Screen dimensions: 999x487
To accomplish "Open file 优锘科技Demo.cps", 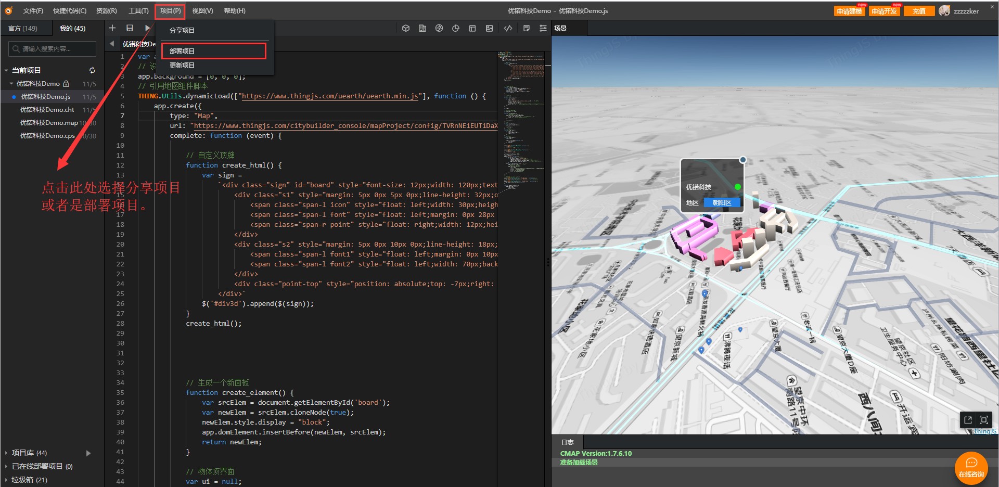I will click(x=47, y=135).
